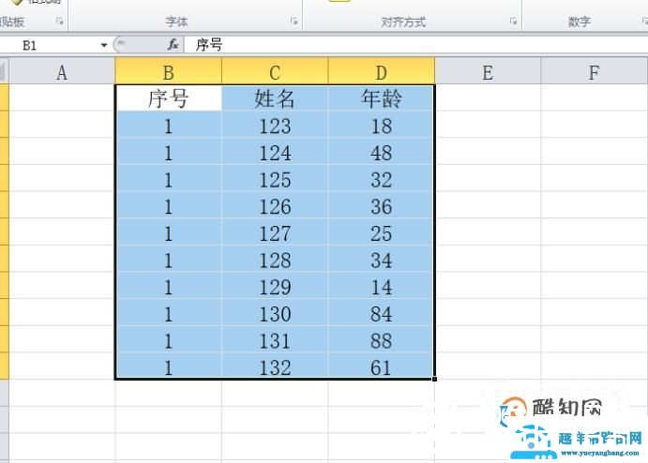Select the age cell with 34
Image resolution: width=648 pixels, height=463 pixels.
pos(381,259)
